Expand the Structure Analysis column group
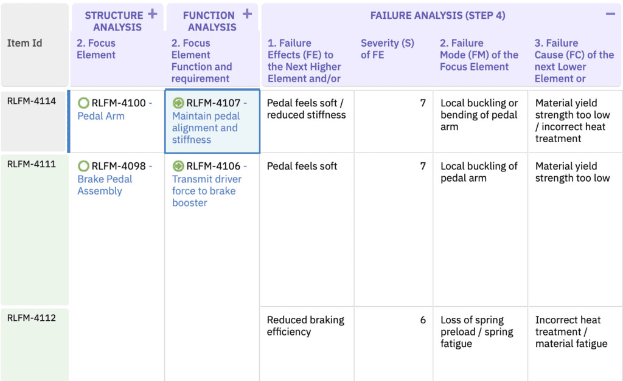This screenshot has width=623, height=381. point(152,14)
